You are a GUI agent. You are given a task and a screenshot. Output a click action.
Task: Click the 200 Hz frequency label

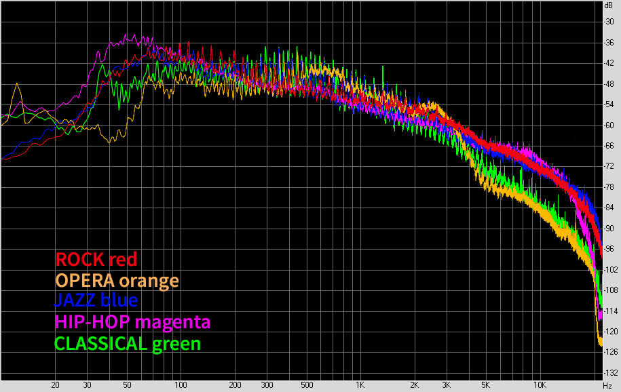[235, 385]
